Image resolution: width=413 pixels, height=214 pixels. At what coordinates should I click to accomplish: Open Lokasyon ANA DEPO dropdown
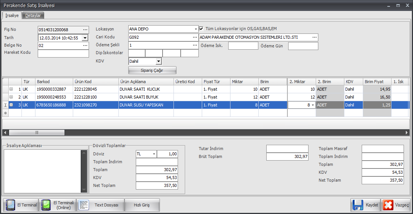pyautogui.click(x=196, y=29)
